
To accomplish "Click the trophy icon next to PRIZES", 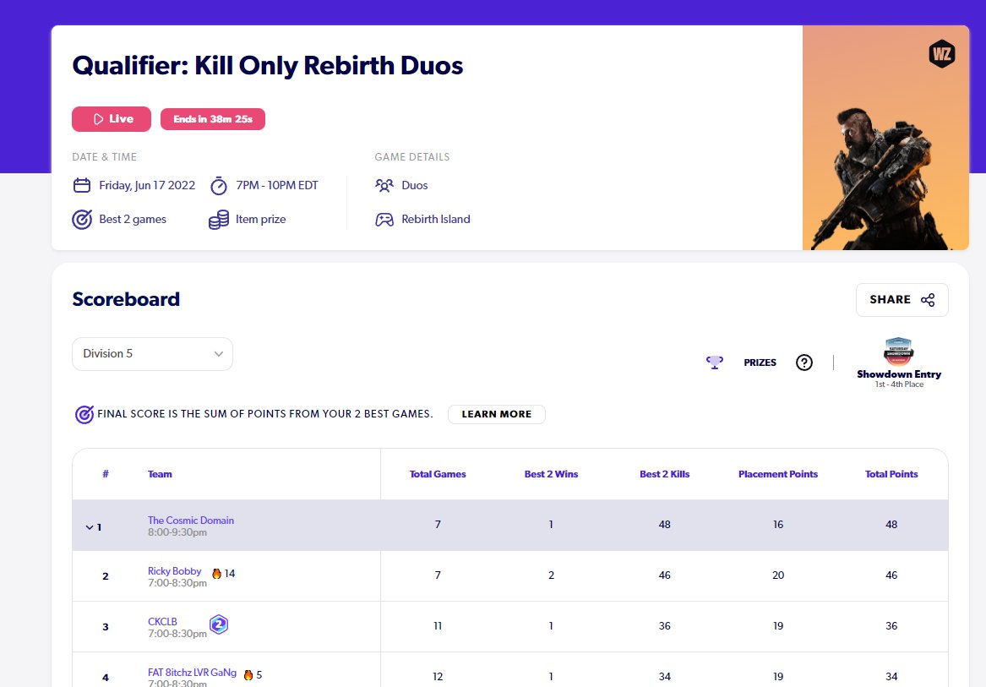I will [x=714, y=363].
